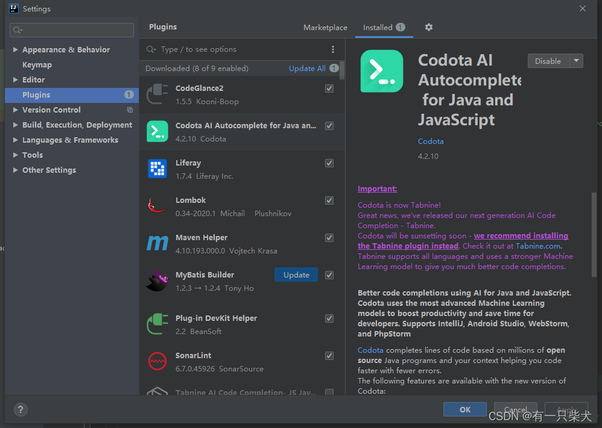Expand the Appearance & Behavior section
The height and width of the screenshot is (428, 602).
16,50
